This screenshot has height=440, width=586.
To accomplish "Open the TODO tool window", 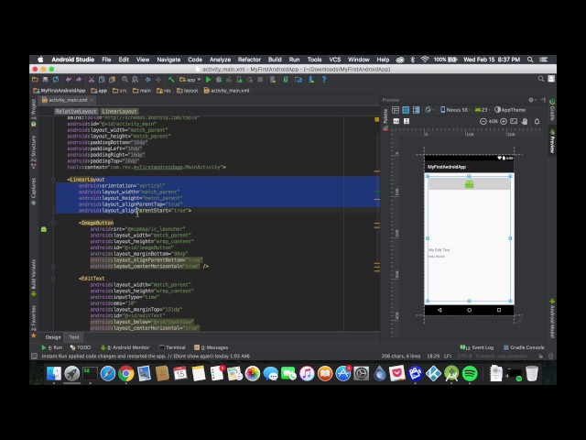I will point(81,347).
